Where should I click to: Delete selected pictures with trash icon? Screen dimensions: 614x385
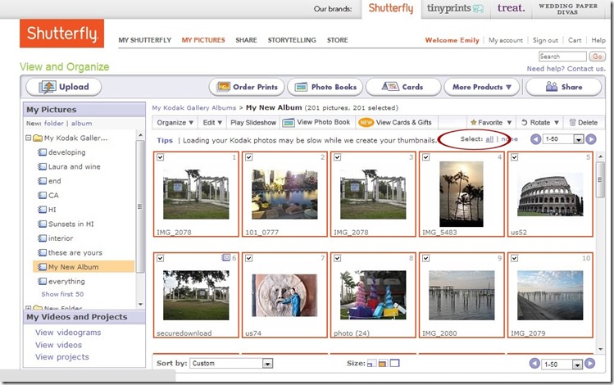pyautogui.click(x=573, y=123)
